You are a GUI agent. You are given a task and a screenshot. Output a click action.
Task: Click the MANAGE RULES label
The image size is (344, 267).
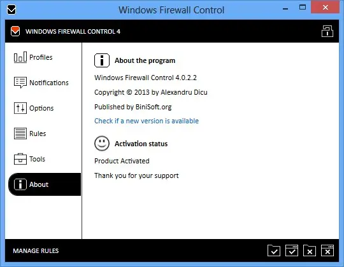coord(36,251)
